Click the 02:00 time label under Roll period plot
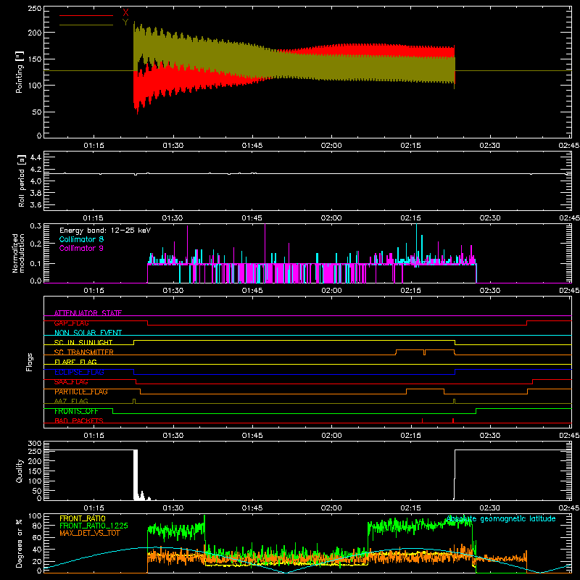 [x=331, y=218]
